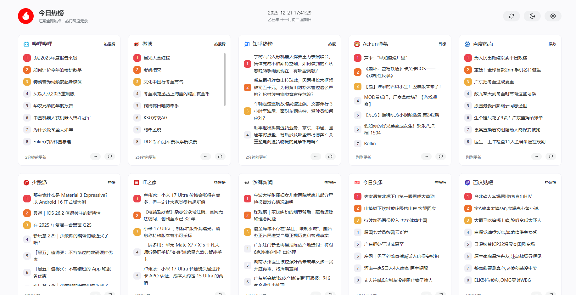Open 哔哩哔哩 card title link
This screenshot has width=576, height=295.
tap(42, 44)
